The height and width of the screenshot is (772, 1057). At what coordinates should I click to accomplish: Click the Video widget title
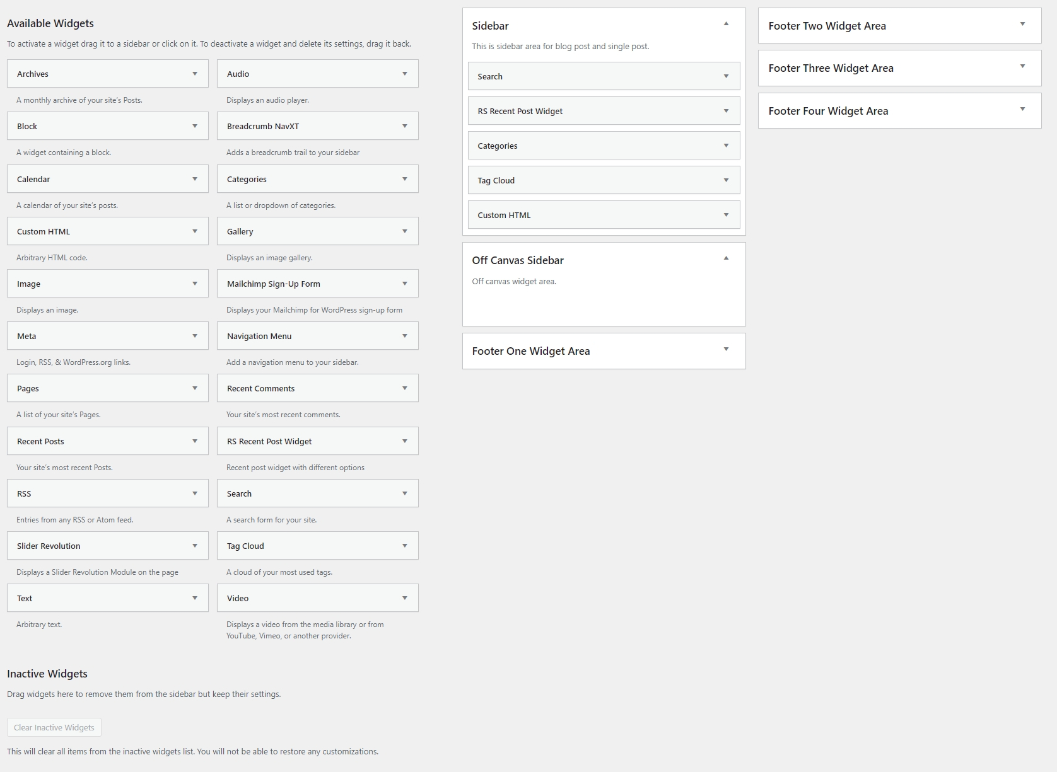238,598
